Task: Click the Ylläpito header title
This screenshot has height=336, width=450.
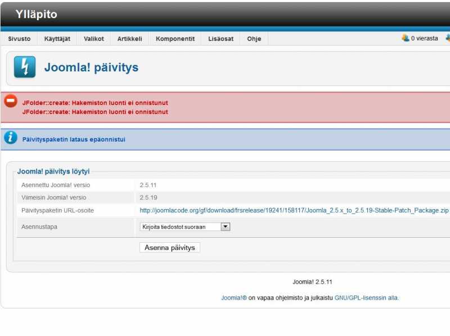Action: [x=36, y=15]
